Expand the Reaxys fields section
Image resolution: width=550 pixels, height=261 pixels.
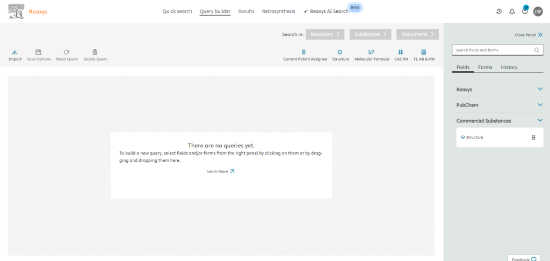pos(540,90)
